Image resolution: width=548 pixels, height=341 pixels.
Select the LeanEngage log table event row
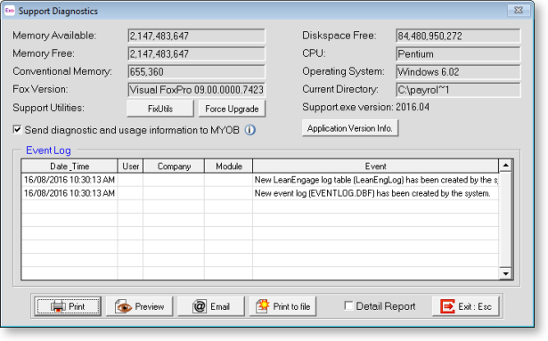click(x=260, y=180)
